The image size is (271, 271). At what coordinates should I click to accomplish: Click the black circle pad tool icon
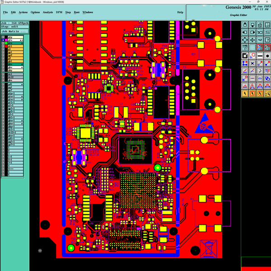267,56
